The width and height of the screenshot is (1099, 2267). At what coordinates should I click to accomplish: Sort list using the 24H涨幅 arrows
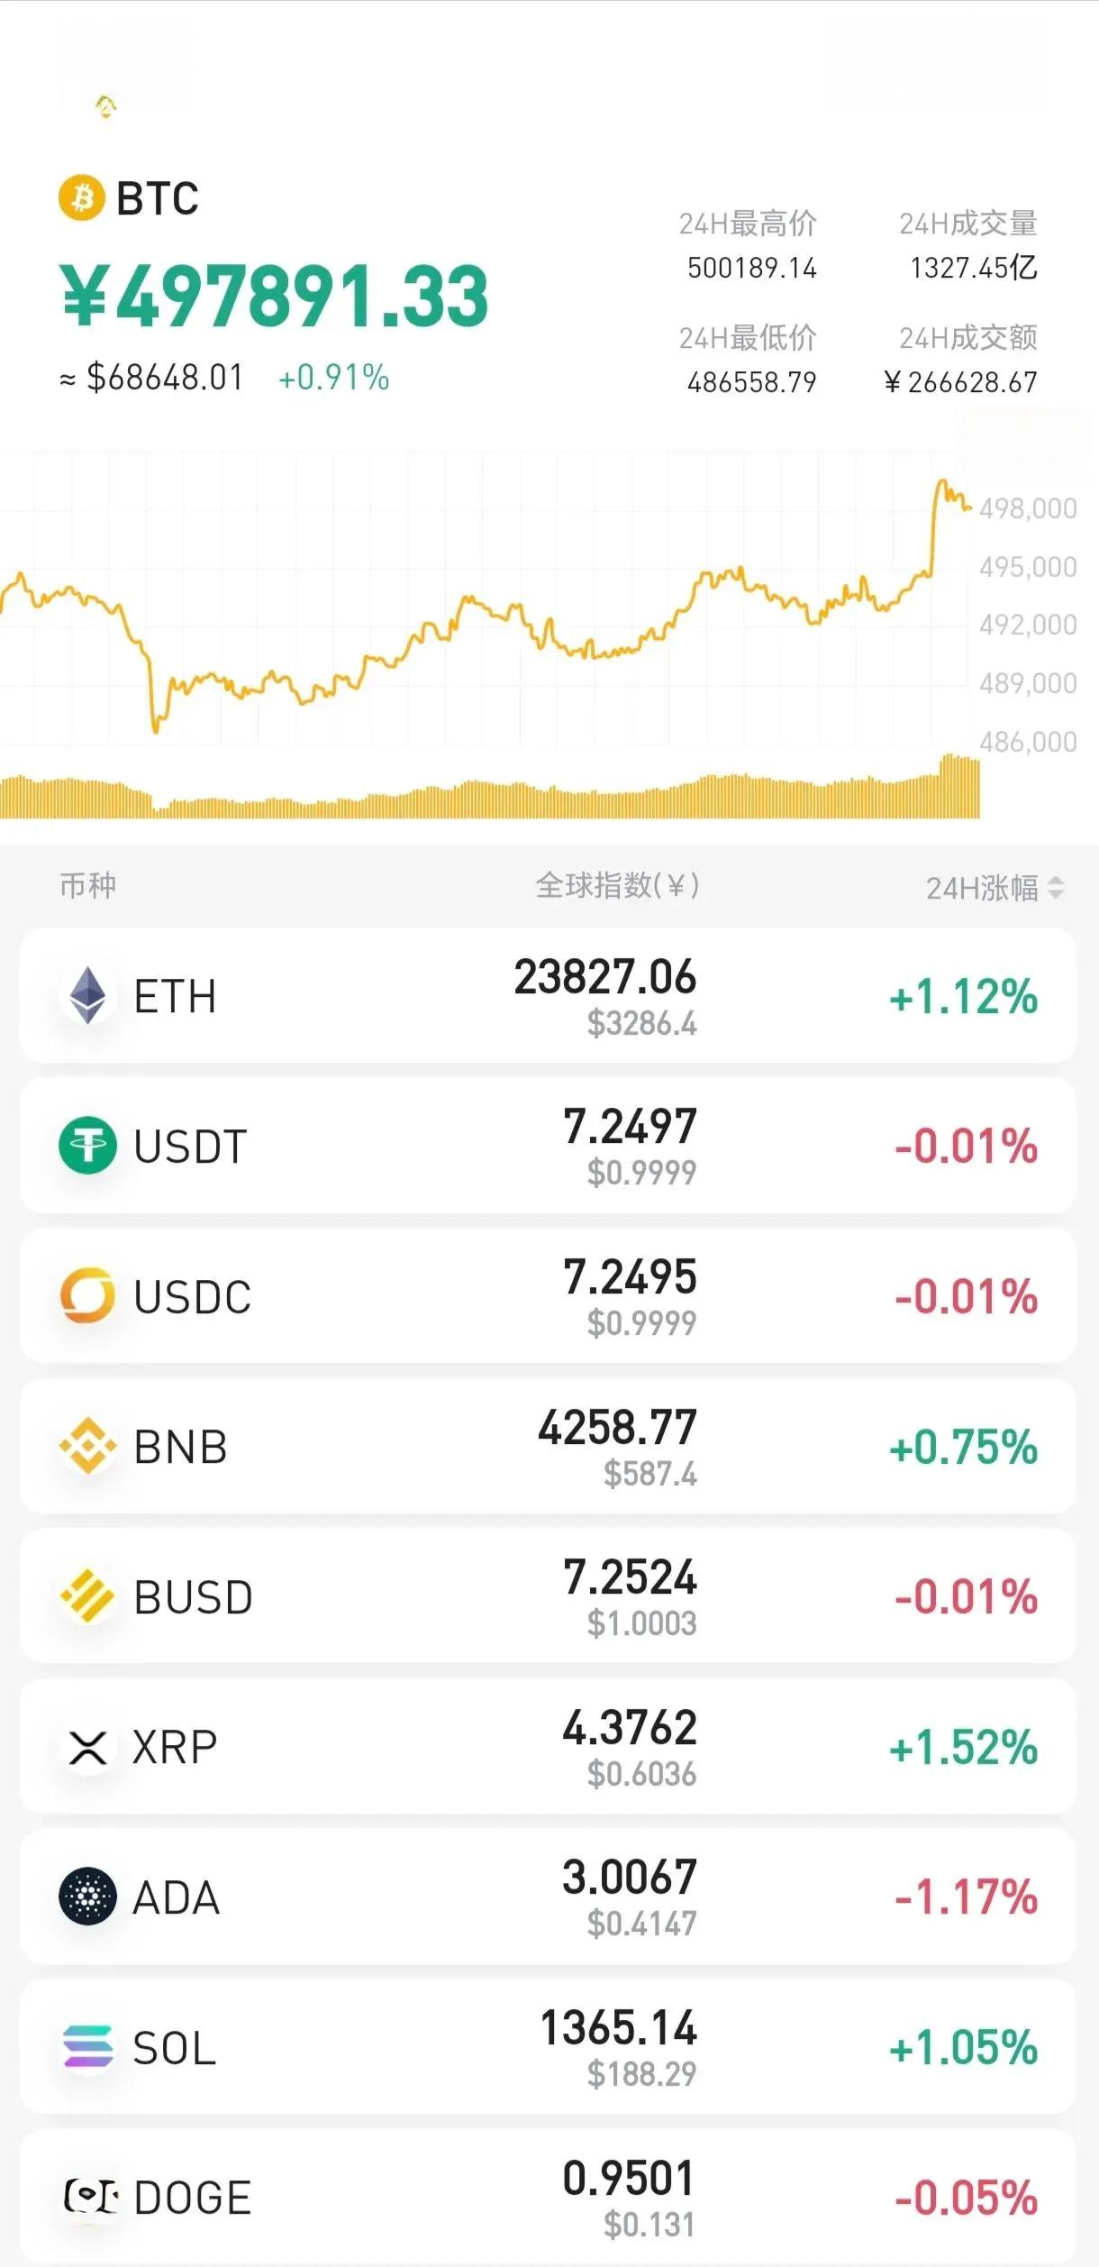click(x=1056, y=888)
